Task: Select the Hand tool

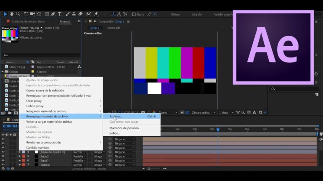Action: [x=11, y=14]
